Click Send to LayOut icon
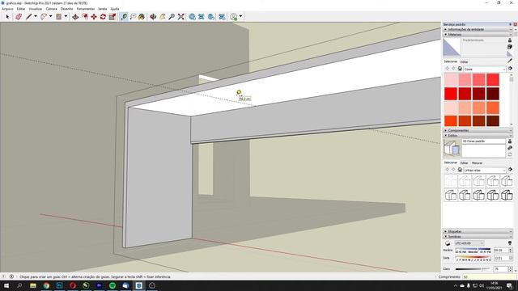Screen dimensions: 518x291 211,16
